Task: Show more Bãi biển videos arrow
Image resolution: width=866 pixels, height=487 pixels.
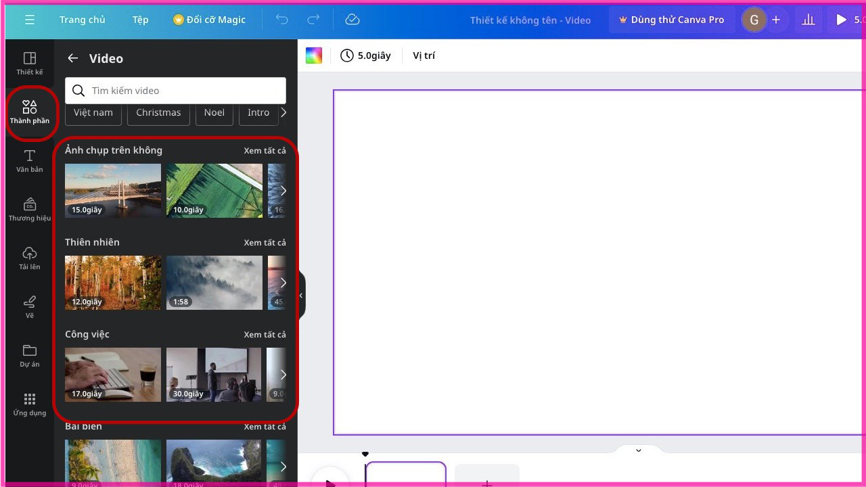Action: [x=283, y=467]
